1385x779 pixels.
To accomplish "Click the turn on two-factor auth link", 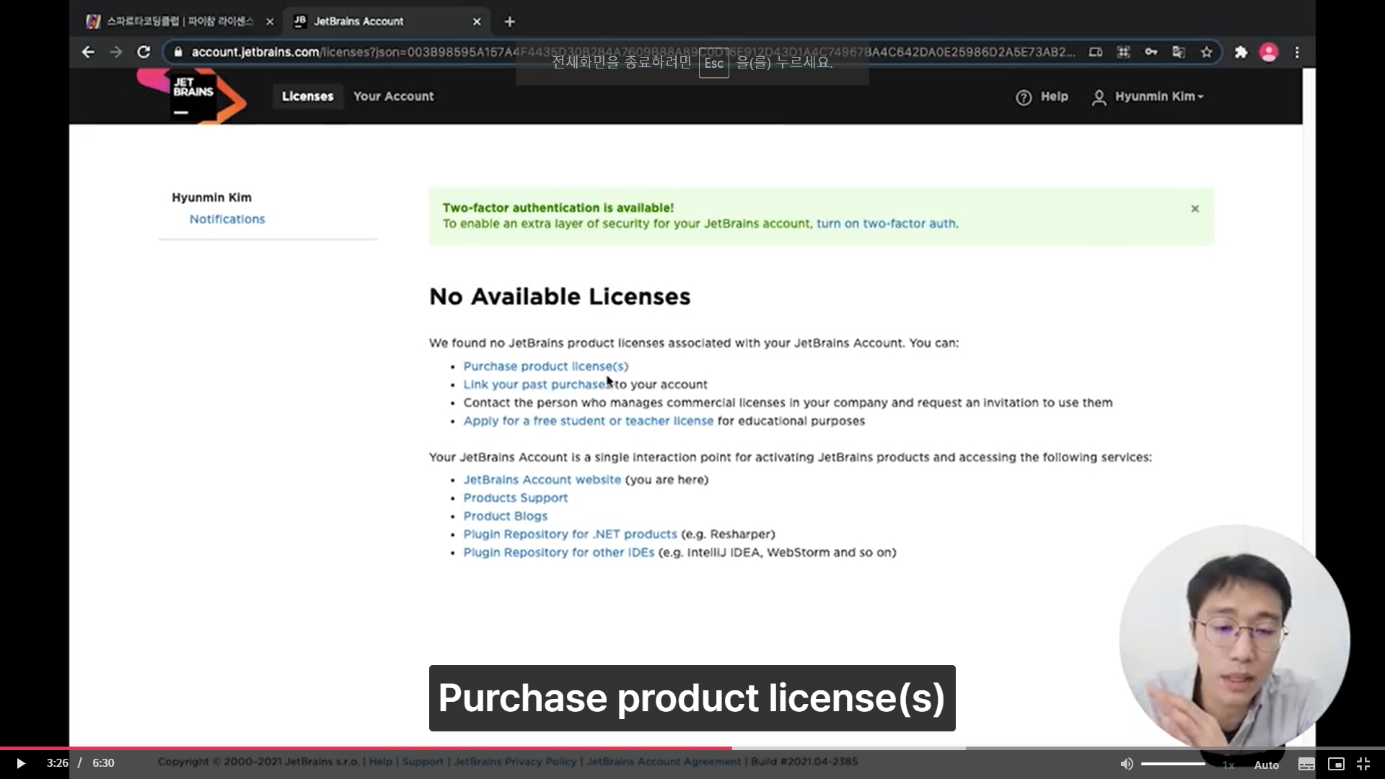I will pyautogui.click(x=886, y=224).
